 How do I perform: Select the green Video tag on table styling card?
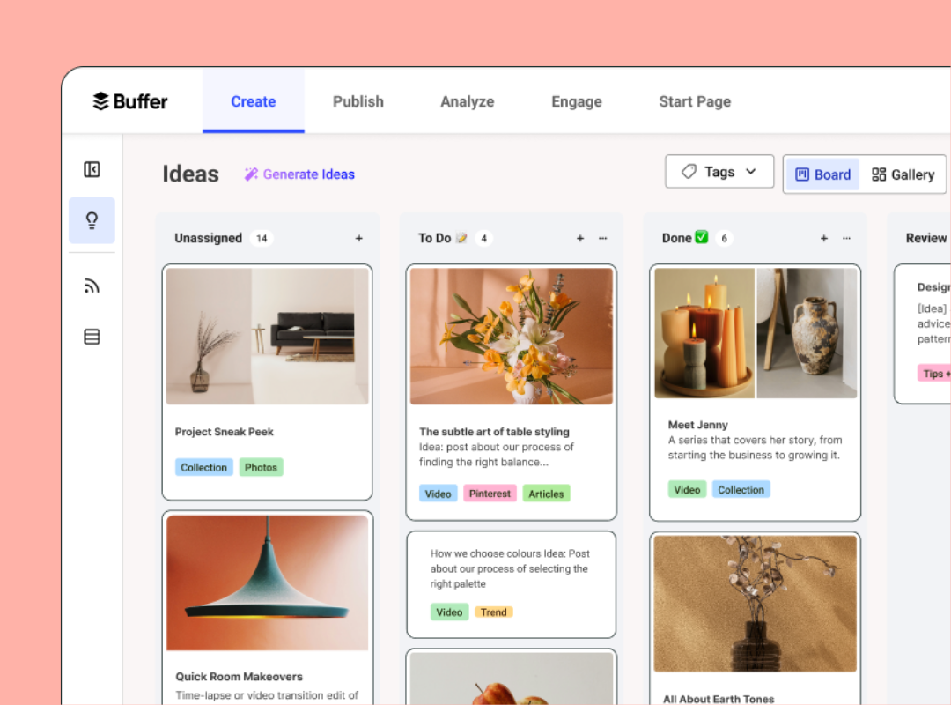(438, 493)
